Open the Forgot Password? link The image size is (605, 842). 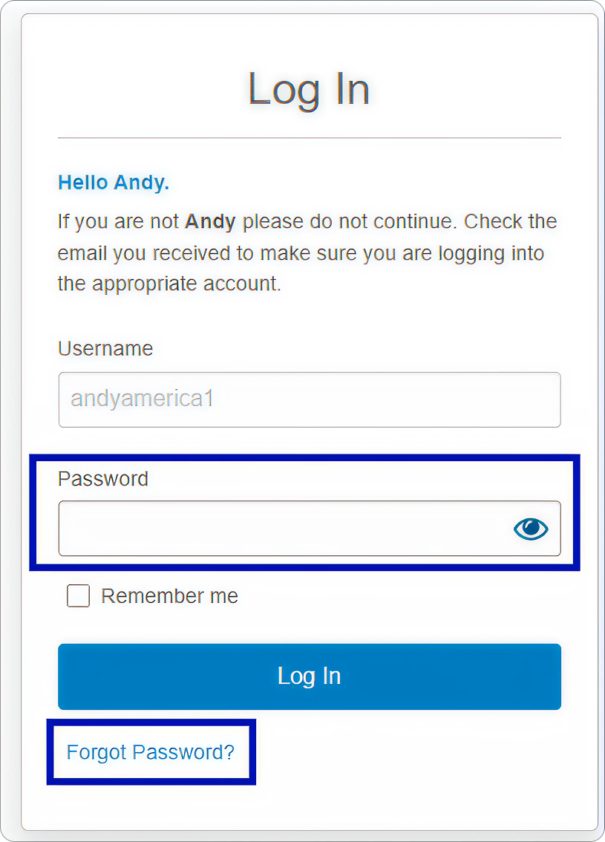click(x=150, y=752)
